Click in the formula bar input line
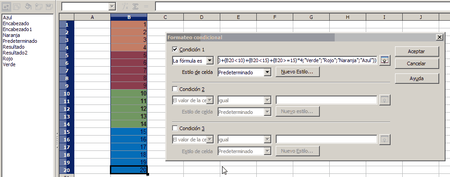The height and width of the screenshot is (177, 450). [x=303, y=6]
